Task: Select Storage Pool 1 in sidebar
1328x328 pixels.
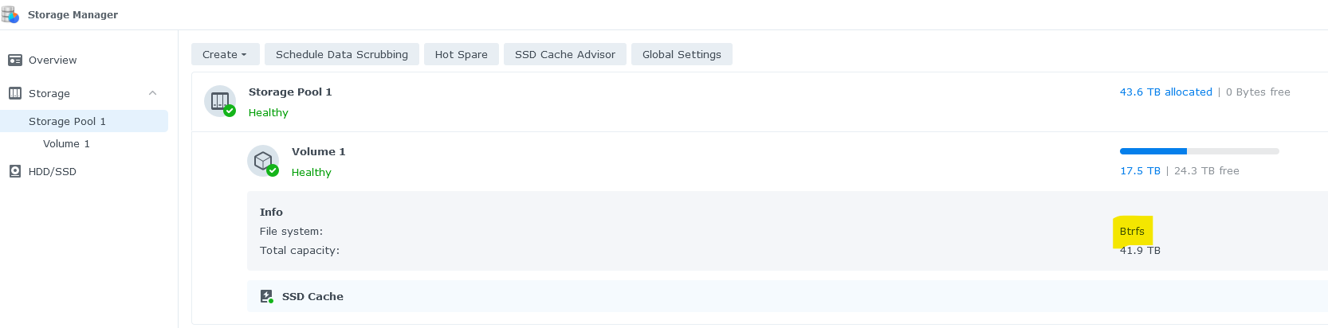Action: pyautogui.click(x=67, y=121)
